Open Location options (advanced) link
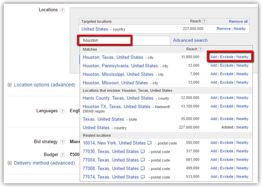This screenshot has width=262, height=187. pyautogui.click(x=45, y=85)
